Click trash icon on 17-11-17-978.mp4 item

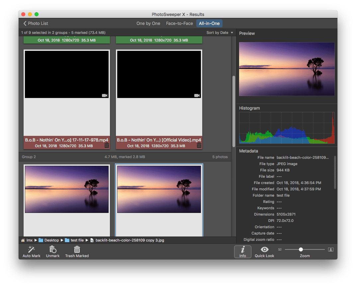click(107, 145)
